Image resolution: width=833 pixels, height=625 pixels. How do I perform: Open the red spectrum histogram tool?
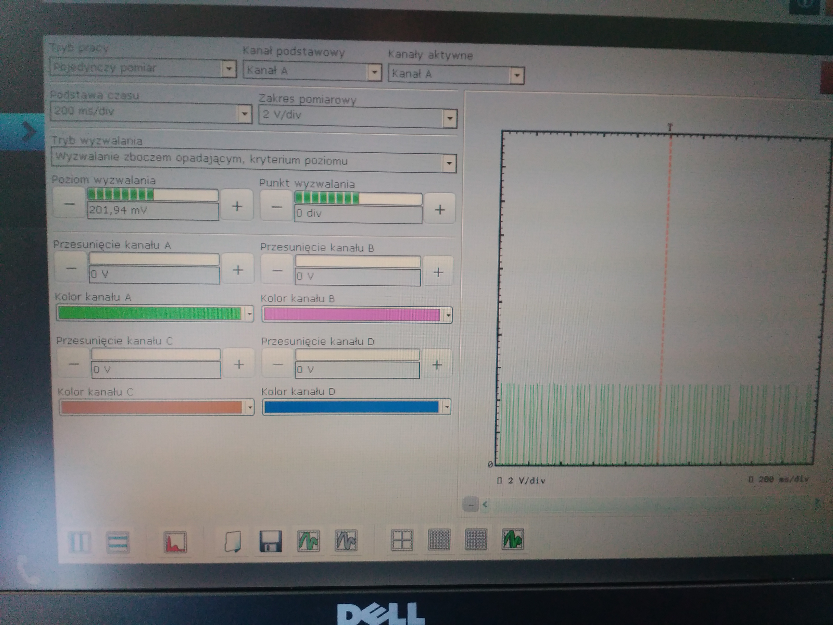[x=175, y=542]
